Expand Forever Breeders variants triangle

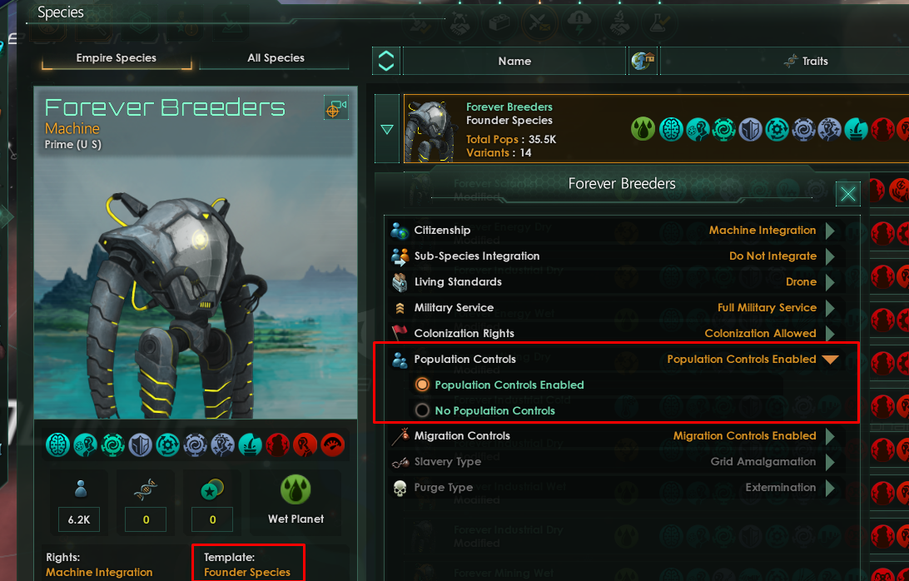387,129
